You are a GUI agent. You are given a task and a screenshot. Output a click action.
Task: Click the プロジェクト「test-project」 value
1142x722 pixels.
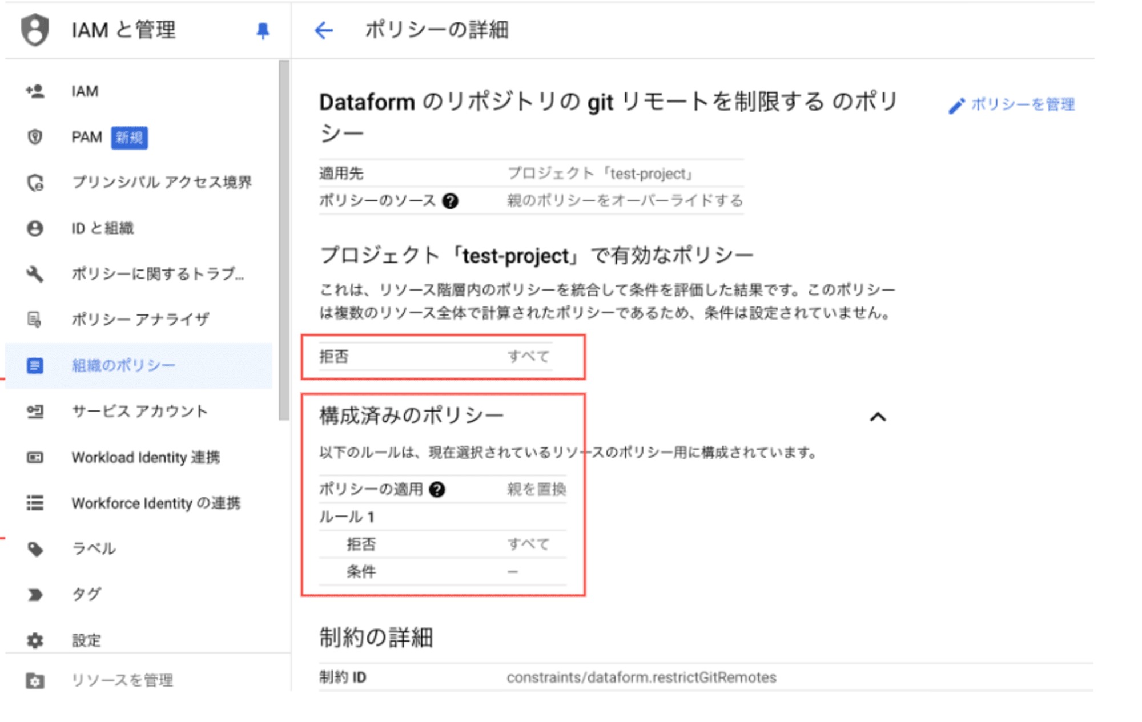click(x=601, y=174)
